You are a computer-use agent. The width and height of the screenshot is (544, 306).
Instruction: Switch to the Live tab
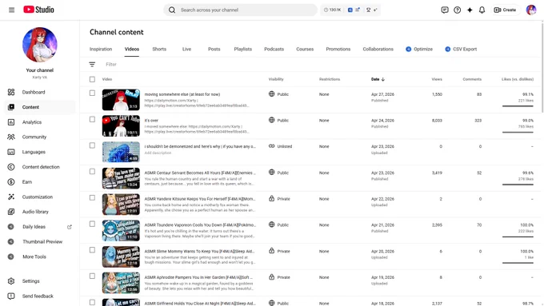click(186, 50)
